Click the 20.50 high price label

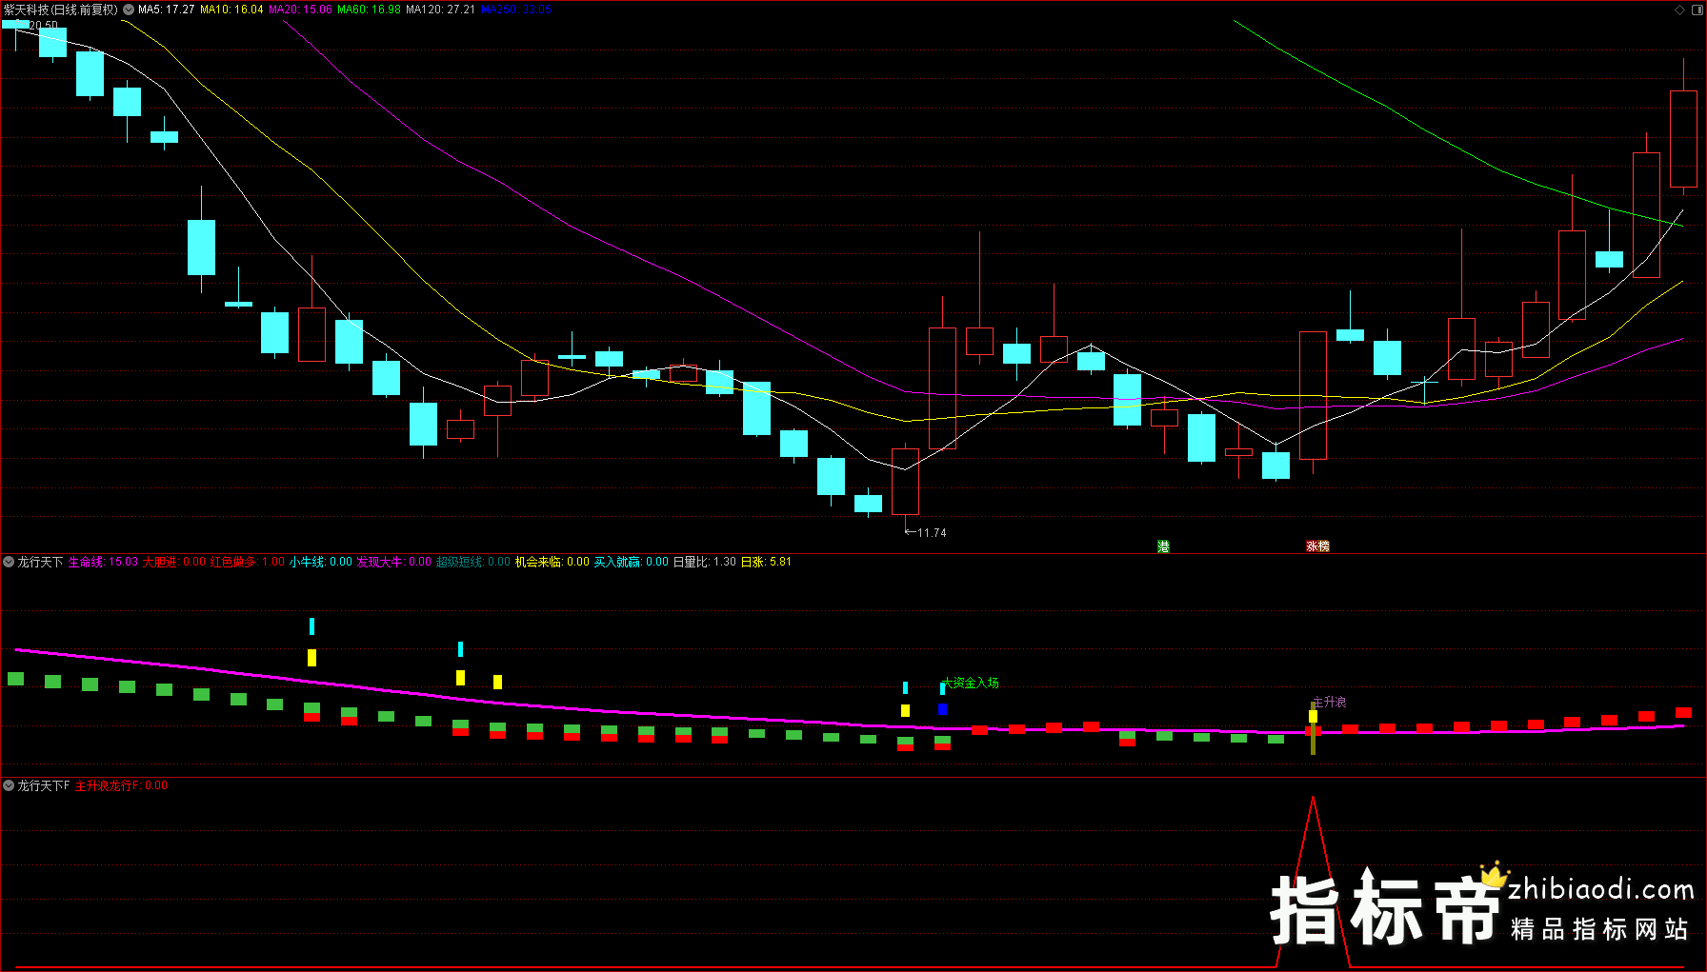pos(43,26)
